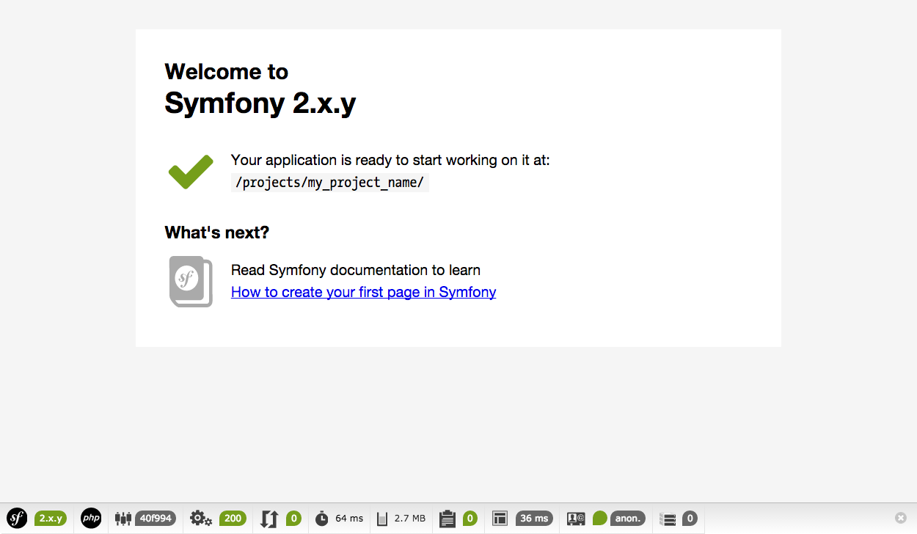Click the AJAX requests count 0 badge
Viewport: 917px width, 534px height.
tap(293, 519)
